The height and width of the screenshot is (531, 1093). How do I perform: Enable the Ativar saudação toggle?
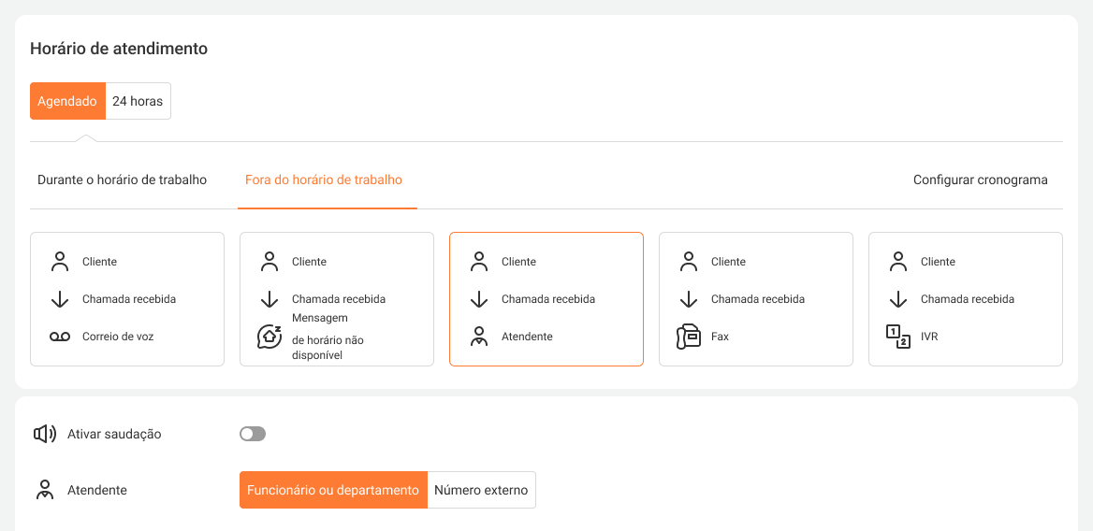pyautogui.click(x=253, y=434)
